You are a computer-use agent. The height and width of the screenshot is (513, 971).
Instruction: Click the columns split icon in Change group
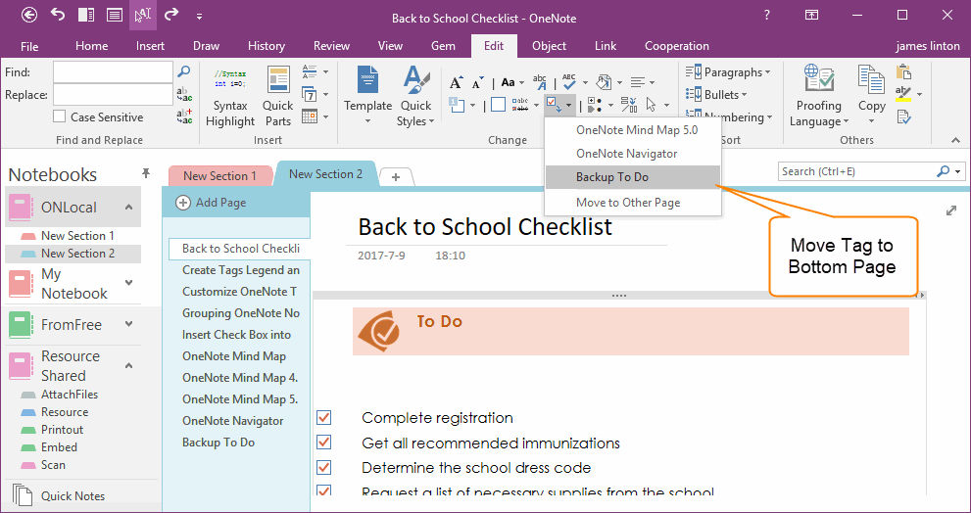628,105
